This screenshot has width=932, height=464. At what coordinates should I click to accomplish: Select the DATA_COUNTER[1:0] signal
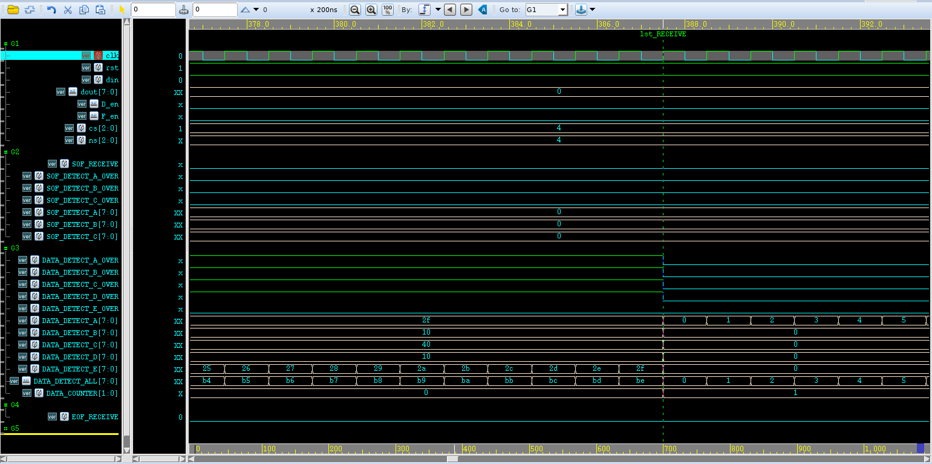point(82,393)
